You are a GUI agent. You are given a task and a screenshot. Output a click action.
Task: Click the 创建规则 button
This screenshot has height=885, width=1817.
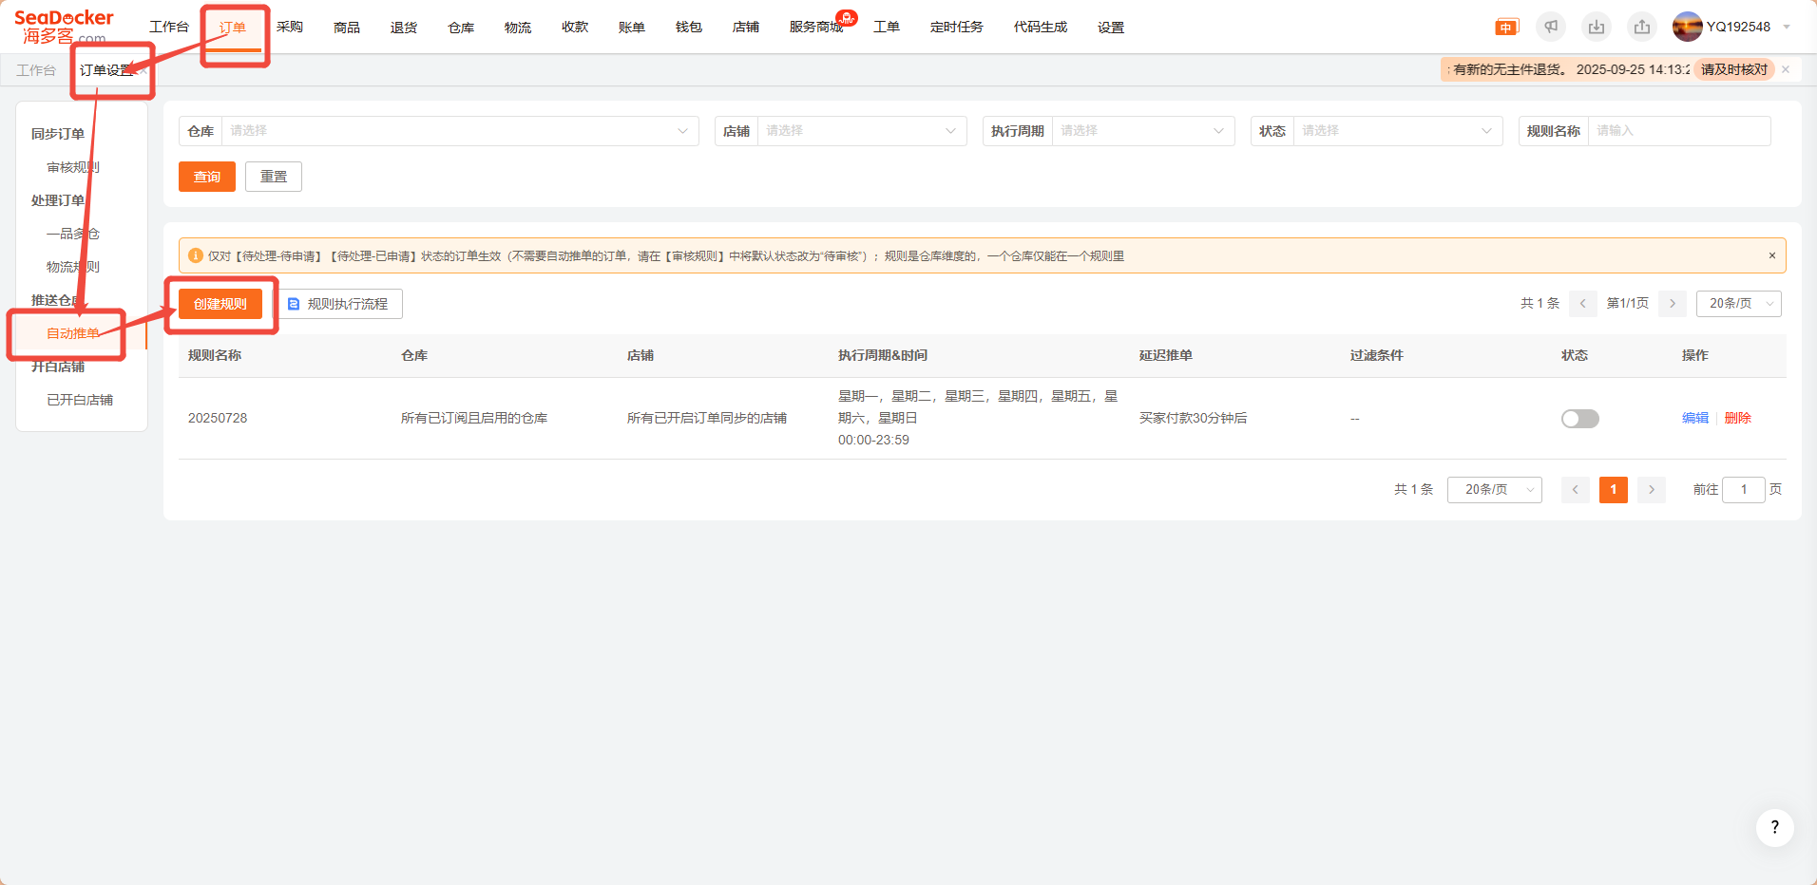pos(220,304)
